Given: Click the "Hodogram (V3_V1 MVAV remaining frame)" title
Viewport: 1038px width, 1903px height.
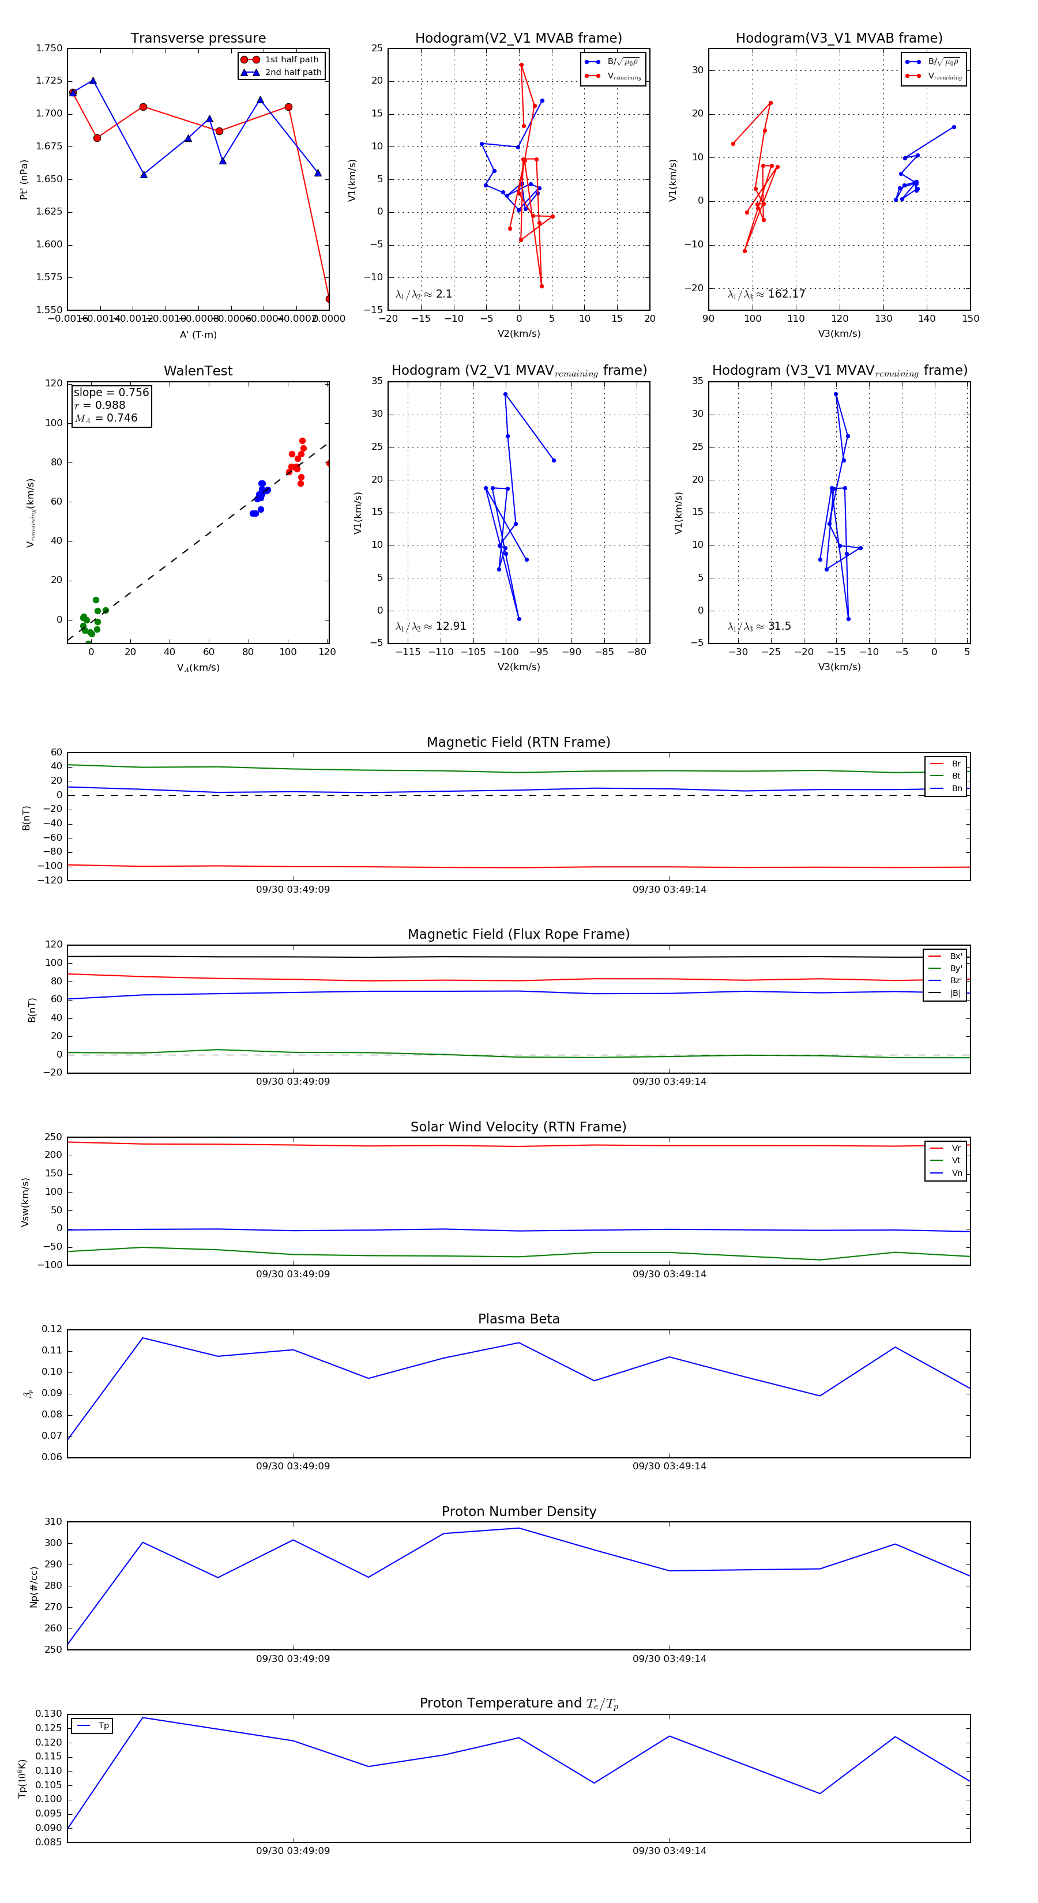Looking at the screenshot, I should (839, 371).
